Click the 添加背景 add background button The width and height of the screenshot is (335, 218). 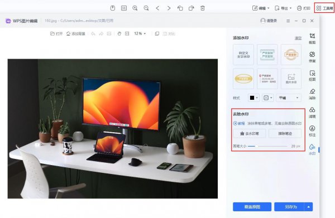click(75, 33)
